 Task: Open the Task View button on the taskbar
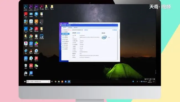click(x=52, y=82)
